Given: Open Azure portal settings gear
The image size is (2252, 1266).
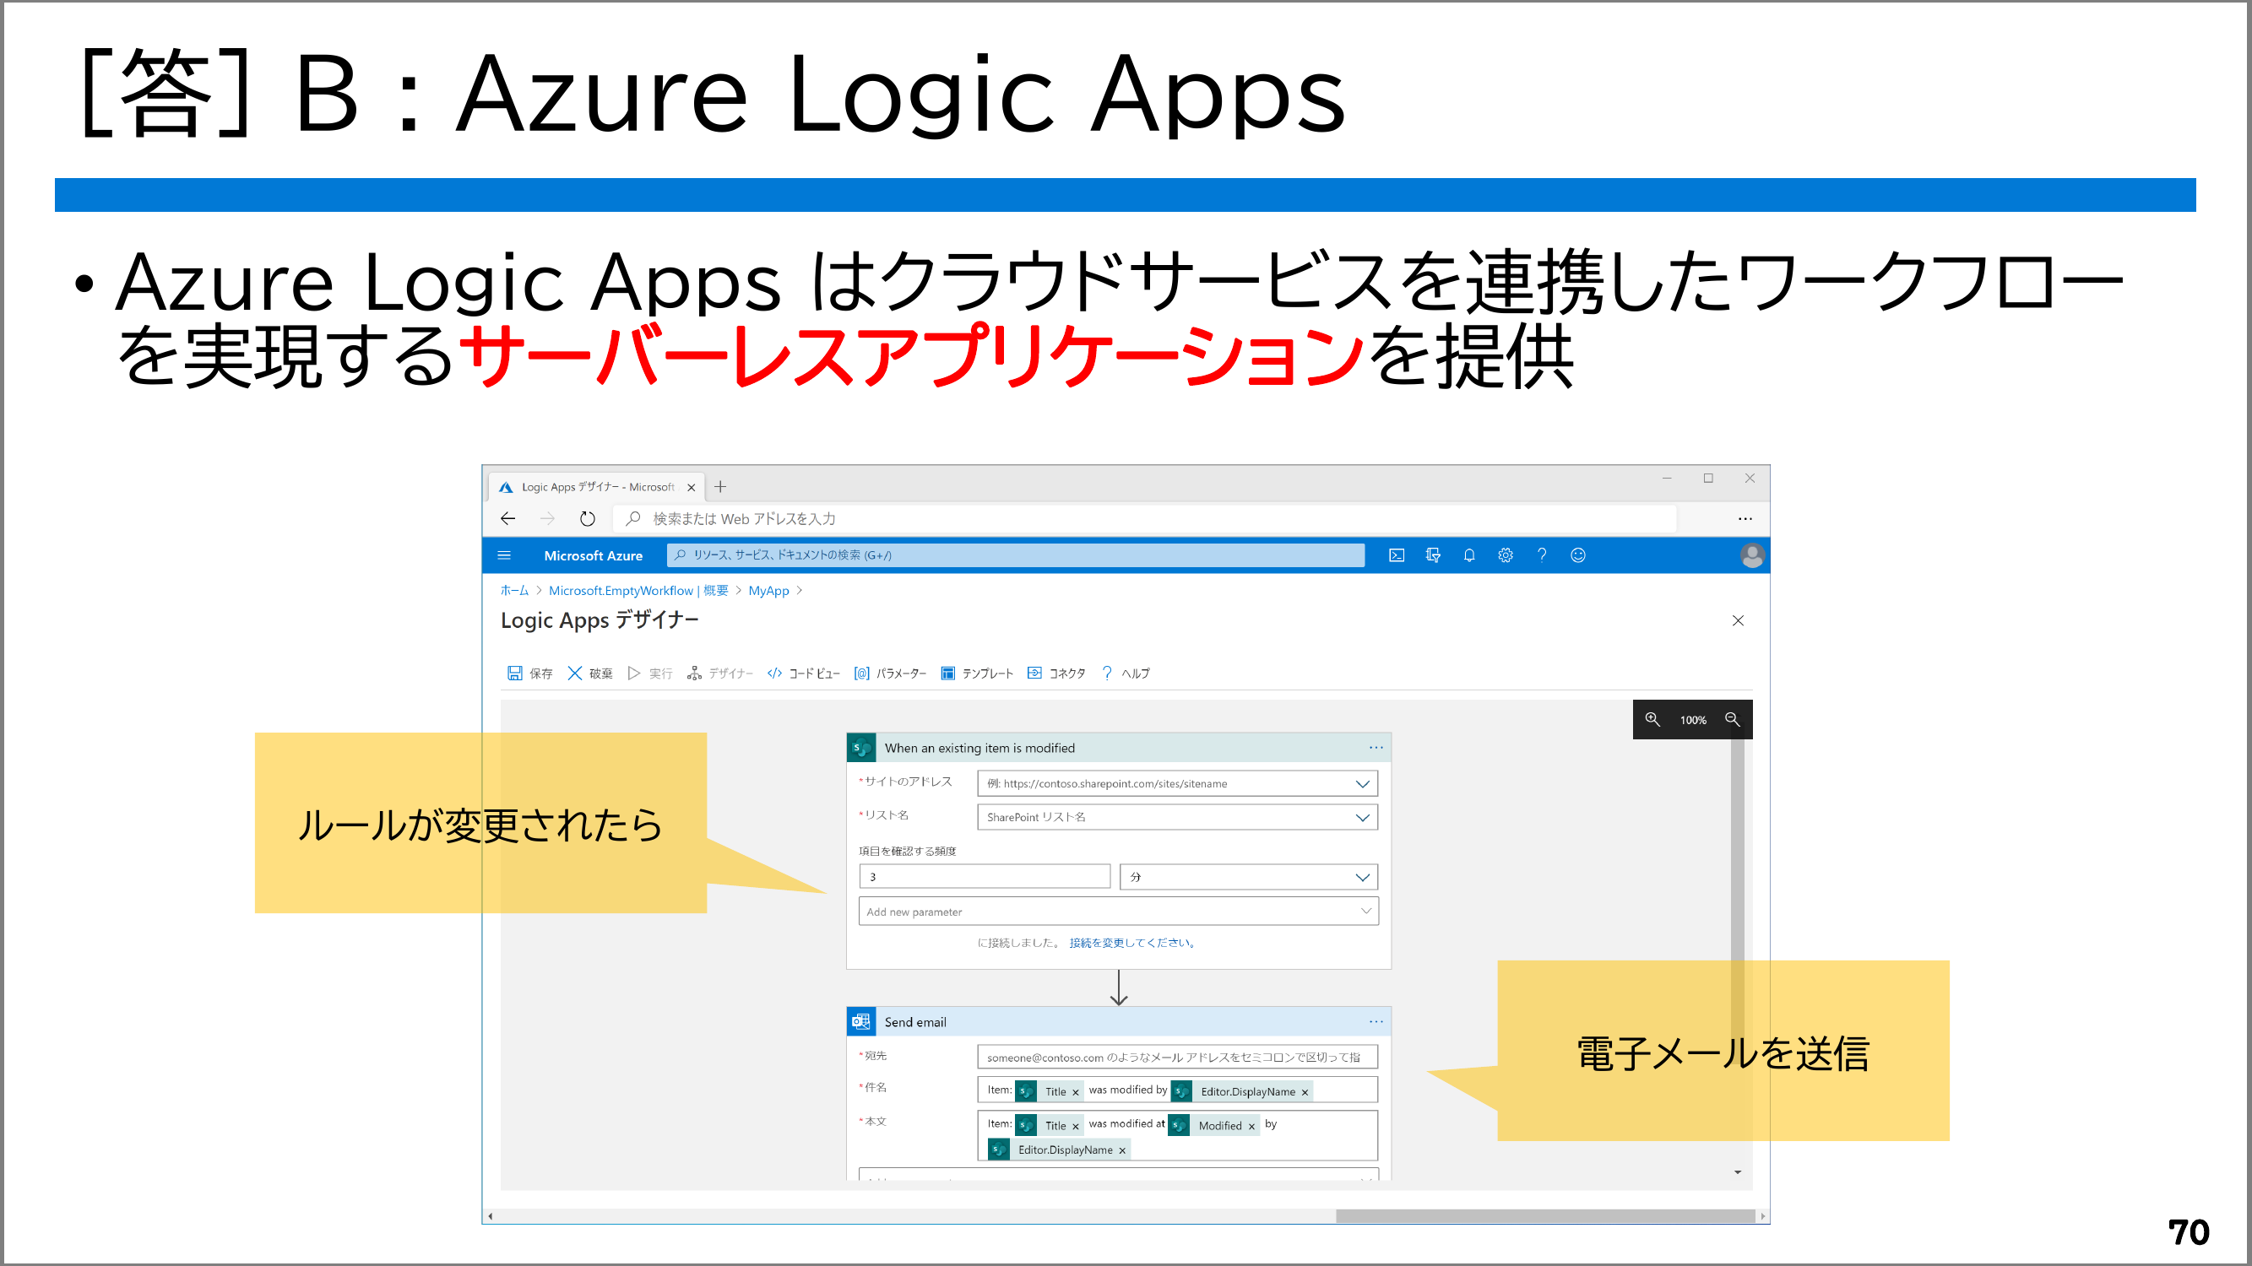Looking at the screenshot, I should [1505, 555].
